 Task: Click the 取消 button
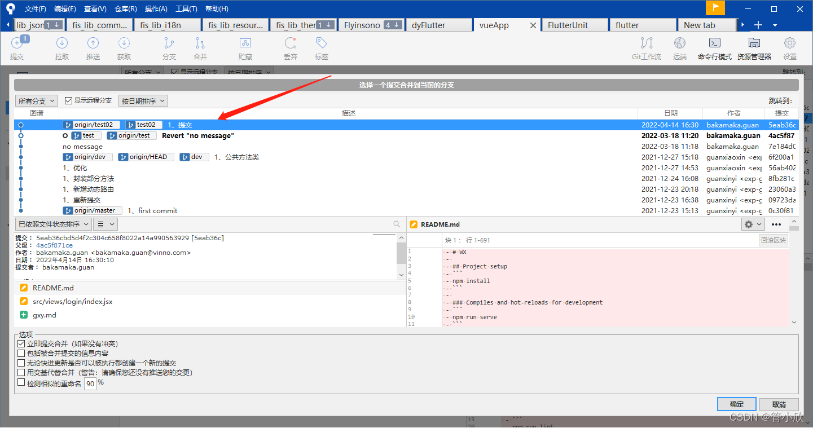coord(779,404)
